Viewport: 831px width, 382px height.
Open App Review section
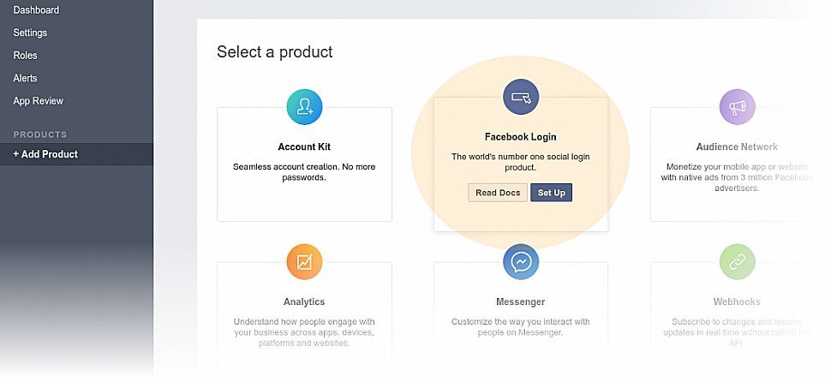39,101
